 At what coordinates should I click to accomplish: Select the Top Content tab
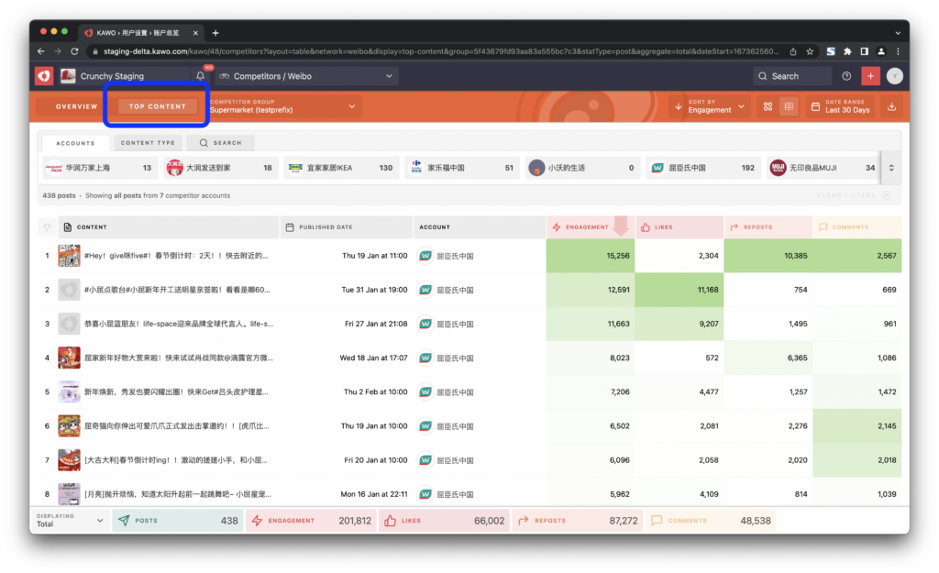coord(158,106)
